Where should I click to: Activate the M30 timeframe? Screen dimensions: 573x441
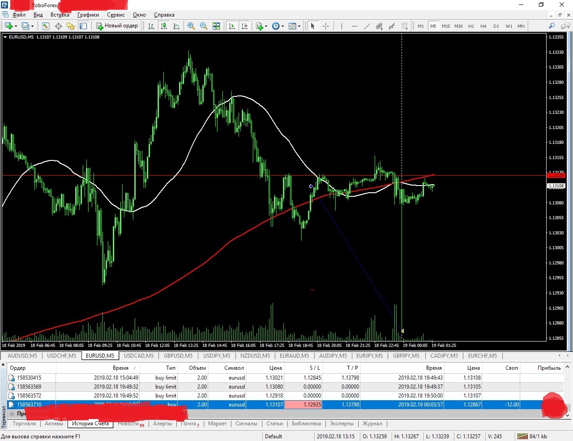tap(458, 26)
